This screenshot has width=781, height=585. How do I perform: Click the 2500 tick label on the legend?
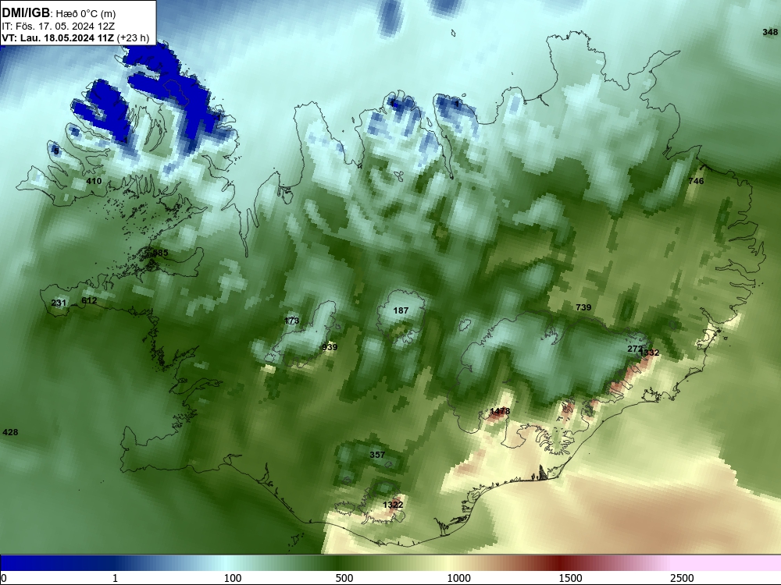[682, 578]
